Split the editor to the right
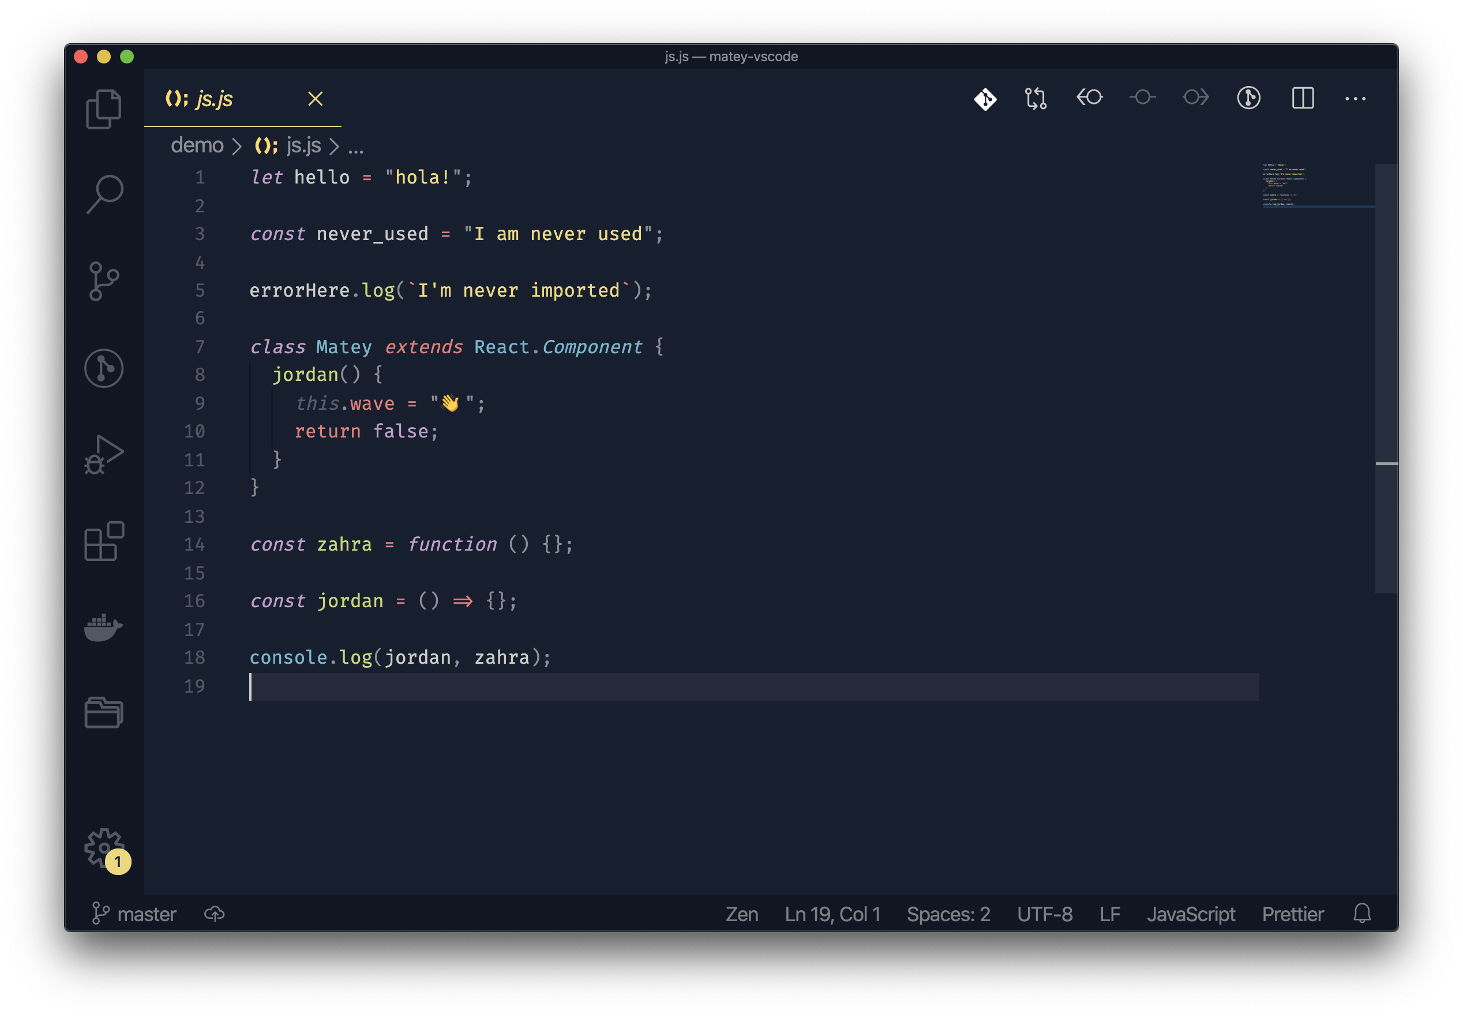 coord(1303,98)
